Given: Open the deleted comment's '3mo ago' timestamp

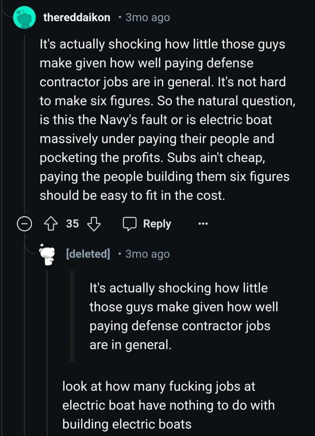Looking at the screenshot, I should coord(147,254).
